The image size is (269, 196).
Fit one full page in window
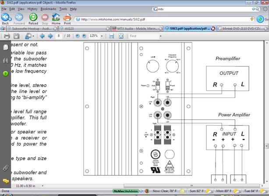click(x=121, y=36)
